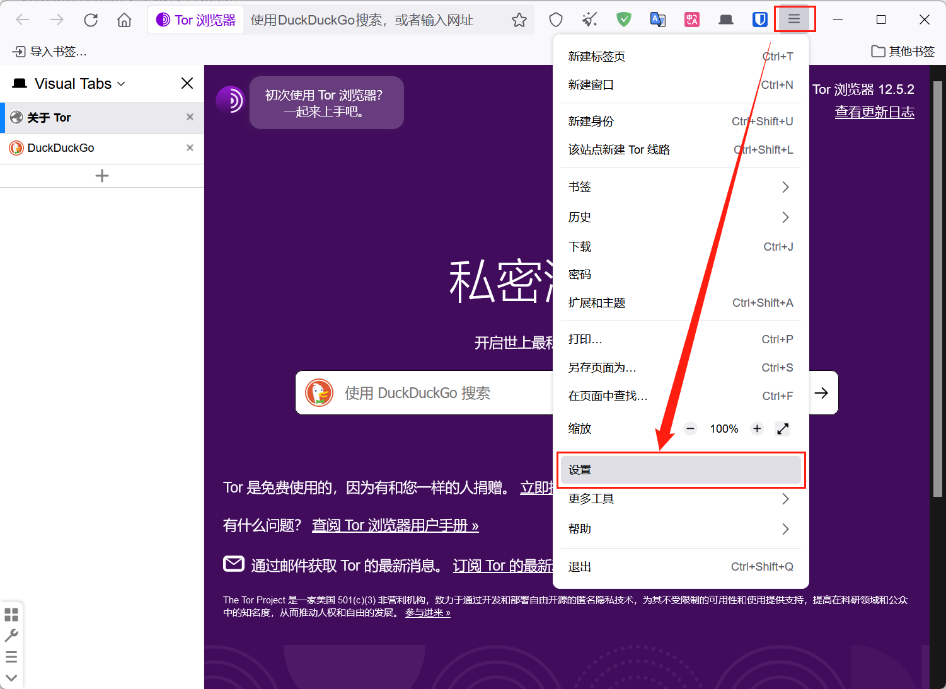Toggle full screen with arrows icon
The width and height of the screenshot is (946, 689).
[783, 429]
